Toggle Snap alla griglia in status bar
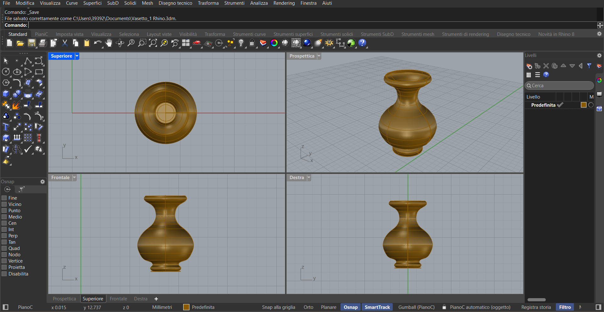 point(278,307)
